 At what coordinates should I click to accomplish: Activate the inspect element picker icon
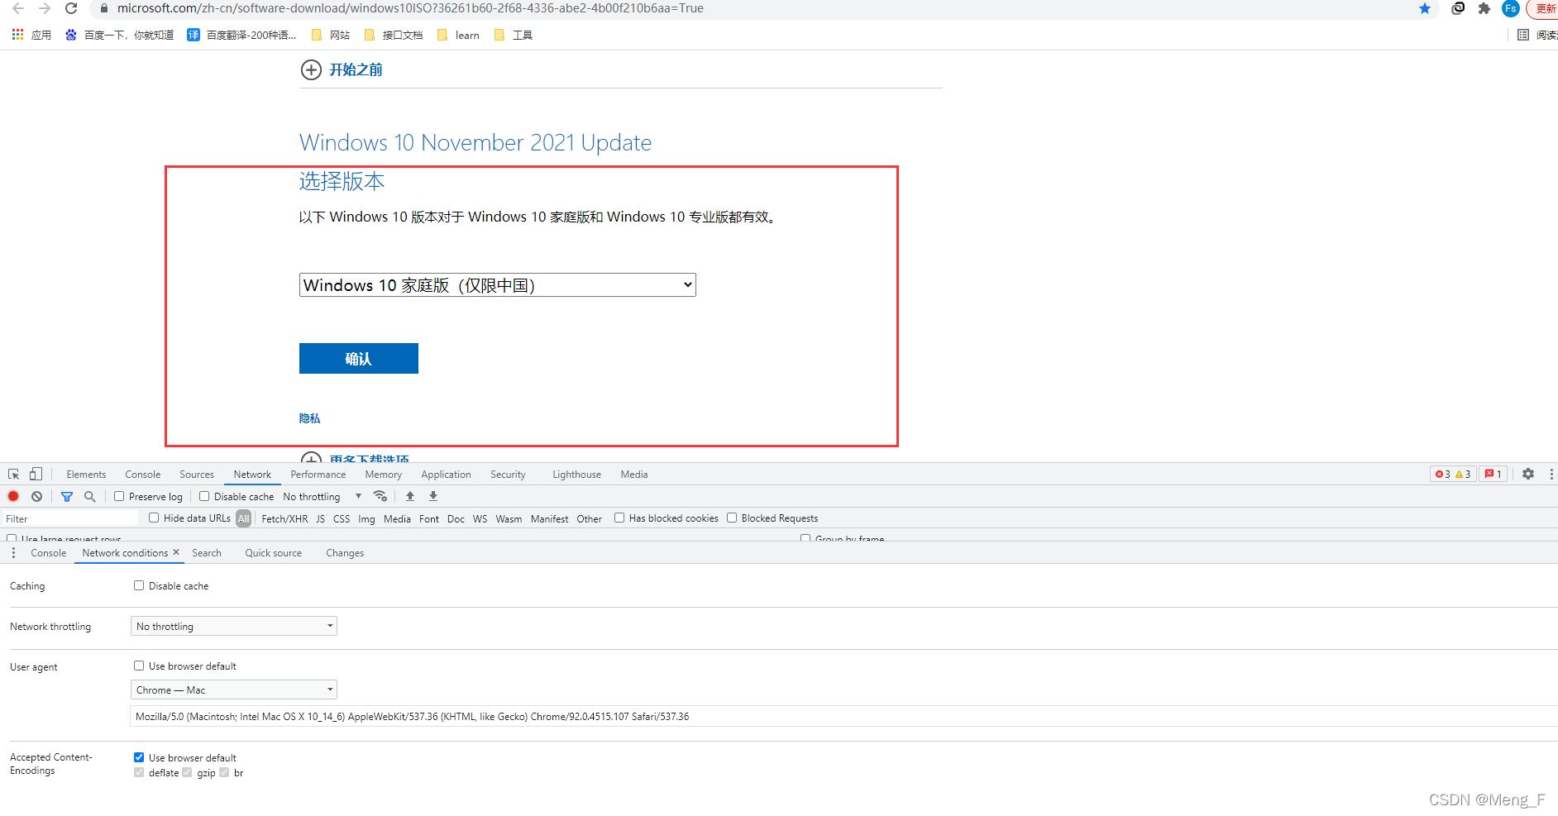tap(14, 474)
